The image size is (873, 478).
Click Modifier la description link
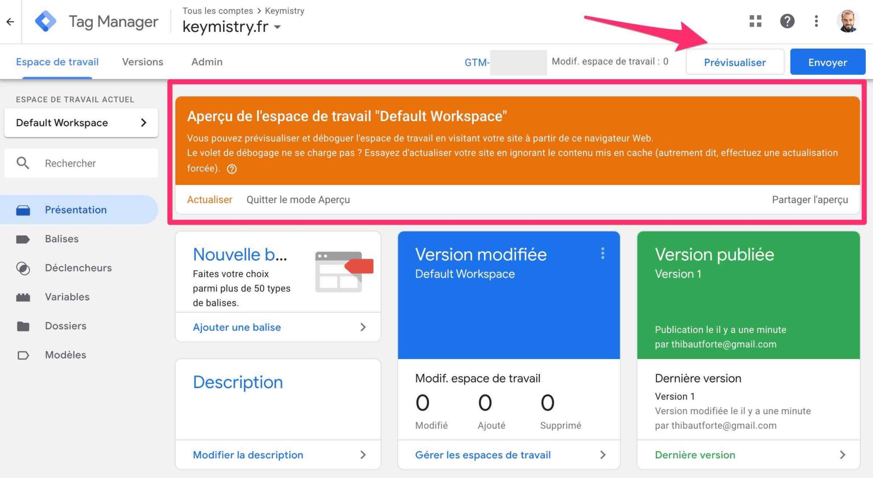pyautogui.click(x=248, y=455)
